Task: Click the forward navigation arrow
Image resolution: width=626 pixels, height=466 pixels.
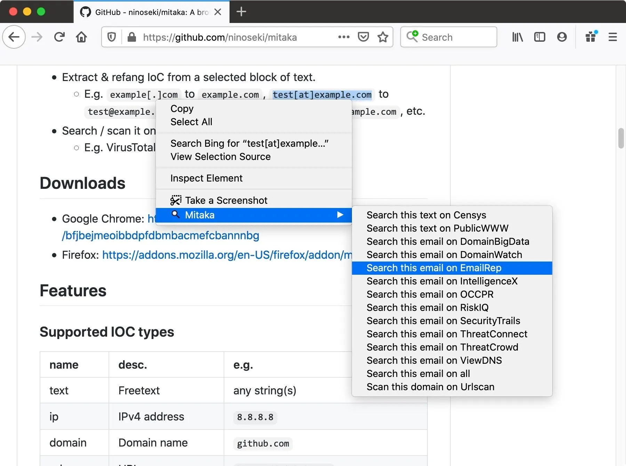Action: point(37,37)
